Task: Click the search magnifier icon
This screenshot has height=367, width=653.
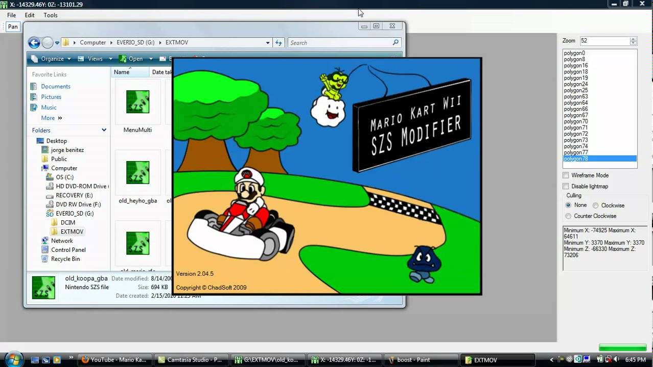Action: 395,43
